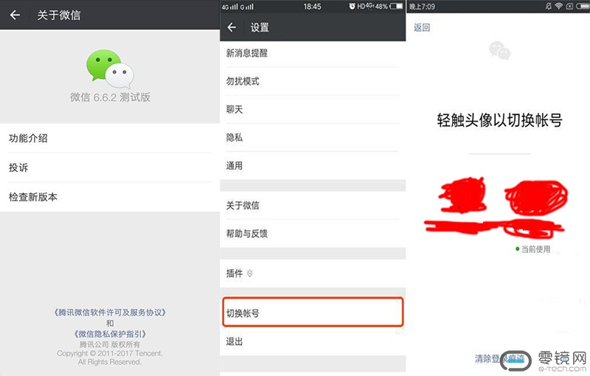Tap the battery icon next to 48%
The height and width of the screenshot is (376, 590).
pos(397,7)
